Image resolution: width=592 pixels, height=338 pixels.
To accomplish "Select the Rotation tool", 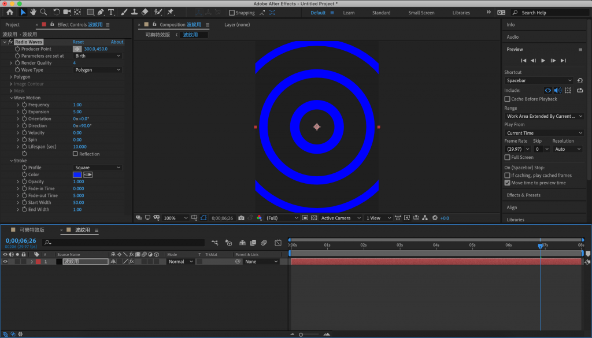I will tap(56, 12).
